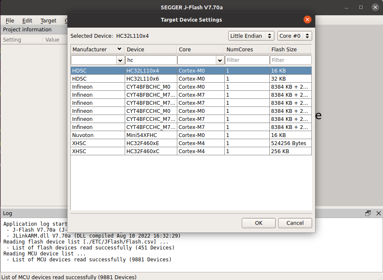
Task: Click the Nuvoton manufacturer cell
Action: [98, 135]
